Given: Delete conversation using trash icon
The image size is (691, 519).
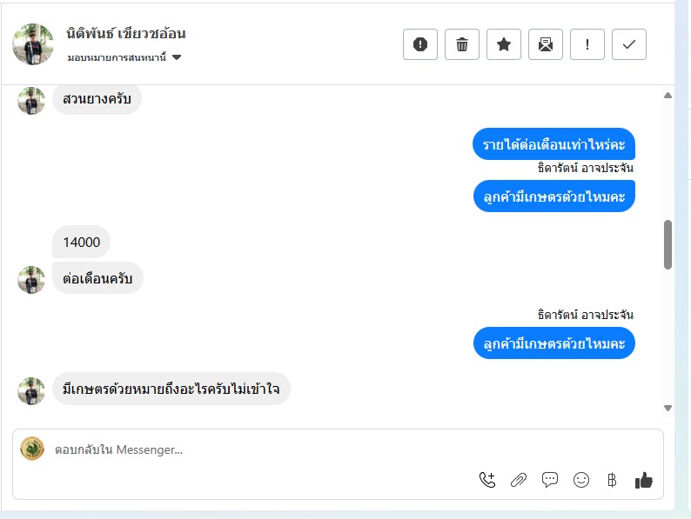Looking at the screenshot, I should [x=462, y=44].
